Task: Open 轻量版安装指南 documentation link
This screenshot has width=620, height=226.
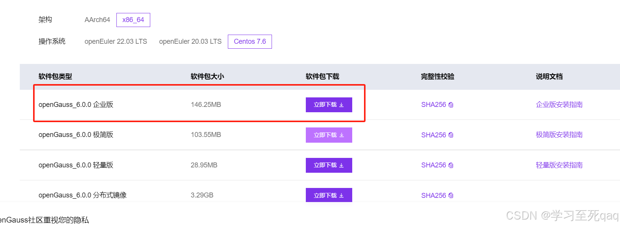Action: click(559, 165)
